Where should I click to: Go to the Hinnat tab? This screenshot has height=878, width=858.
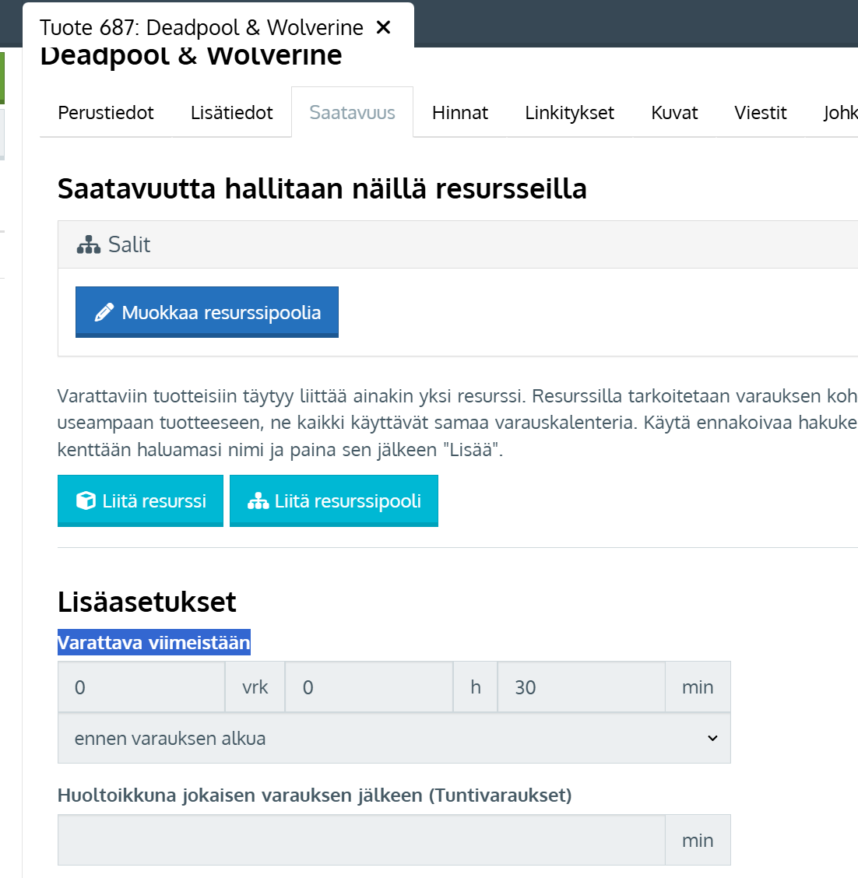(x=459, y=113)
